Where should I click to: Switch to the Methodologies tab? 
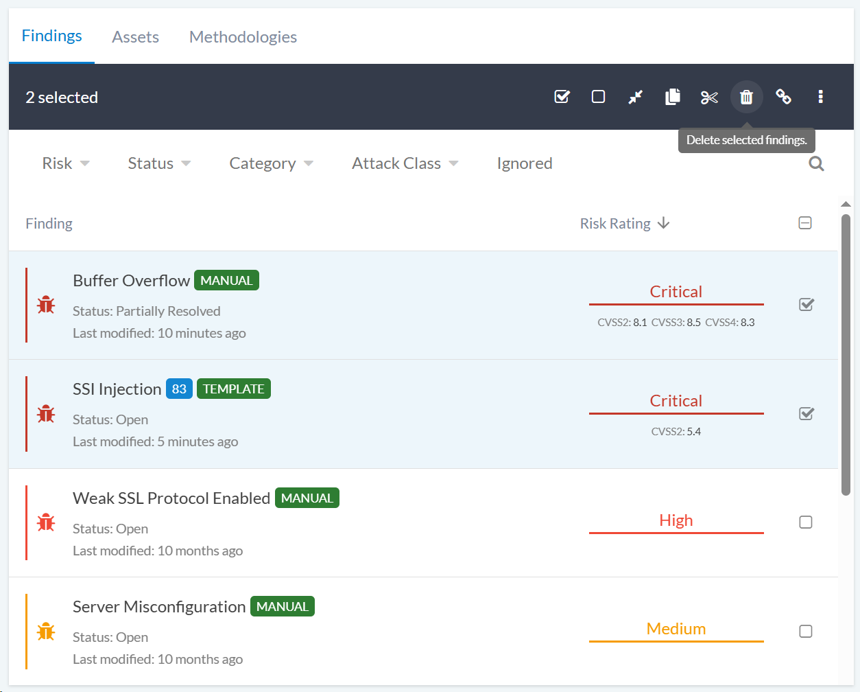[243, 37]
